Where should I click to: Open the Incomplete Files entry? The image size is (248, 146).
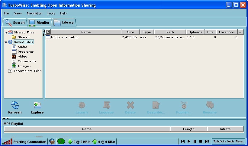pos(27,71)
